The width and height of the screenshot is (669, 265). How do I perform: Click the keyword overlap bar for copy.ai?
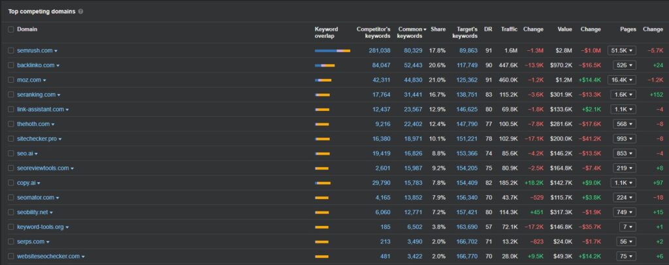point(323,183)
